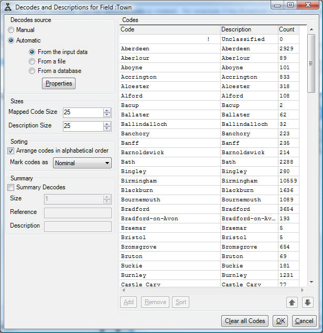Click the horizontal scroll right arrow
The height and width of the screenshot is (333, 323).
click(302, 290)
